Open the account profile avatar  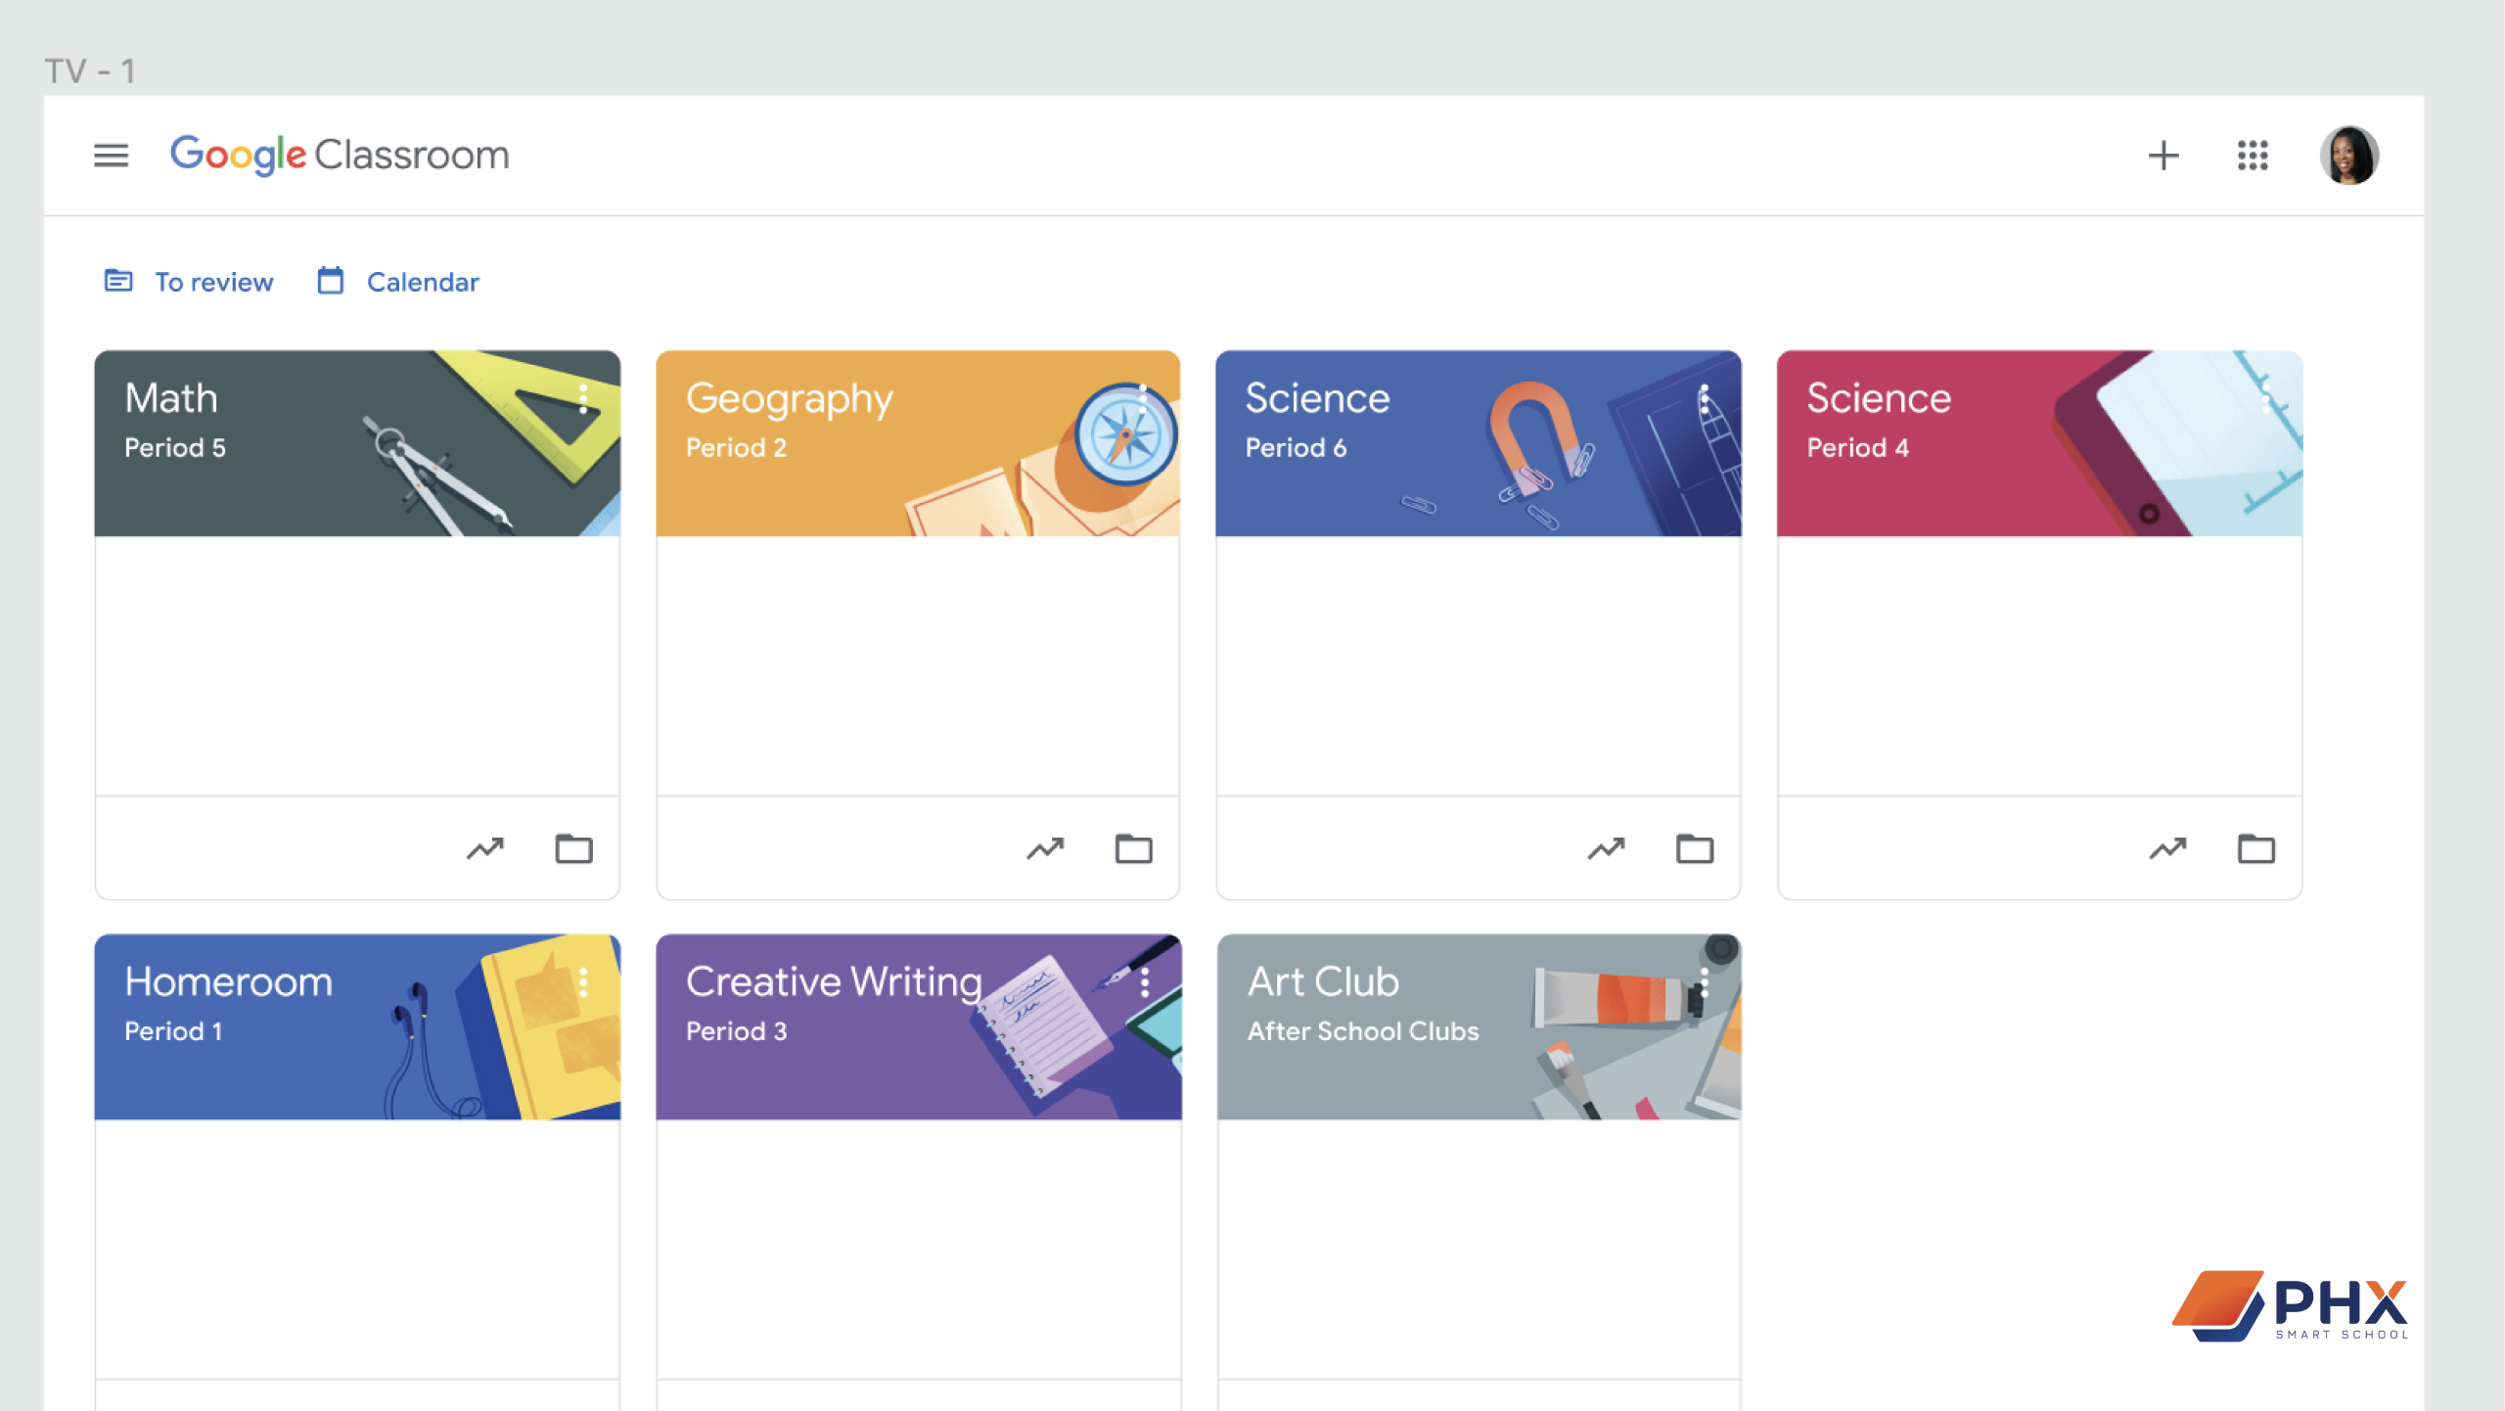(2348, 156)
